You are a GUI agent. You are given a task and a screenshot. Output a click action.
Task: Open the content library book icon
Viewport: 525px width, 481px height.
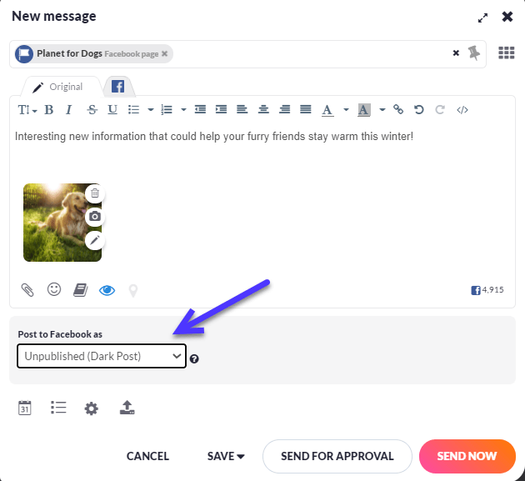[80, 290]
